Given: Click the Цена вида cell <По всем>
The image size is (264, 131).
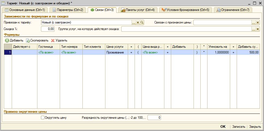Looking at the screenshot, I should pos(153,52).
